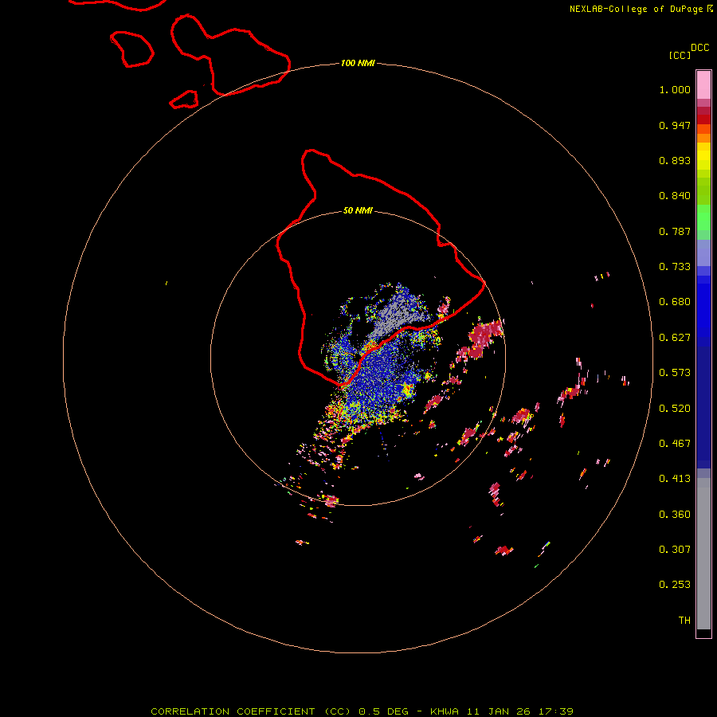Click the DCC label above the color scale
Image resolution: width=717 pixels, height=717 pixels.
coord(699,48)
